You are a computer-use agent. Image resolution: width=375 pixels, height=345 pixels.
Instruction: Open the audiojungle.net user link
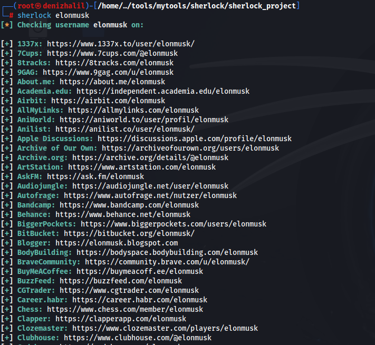tap(150, 186)
